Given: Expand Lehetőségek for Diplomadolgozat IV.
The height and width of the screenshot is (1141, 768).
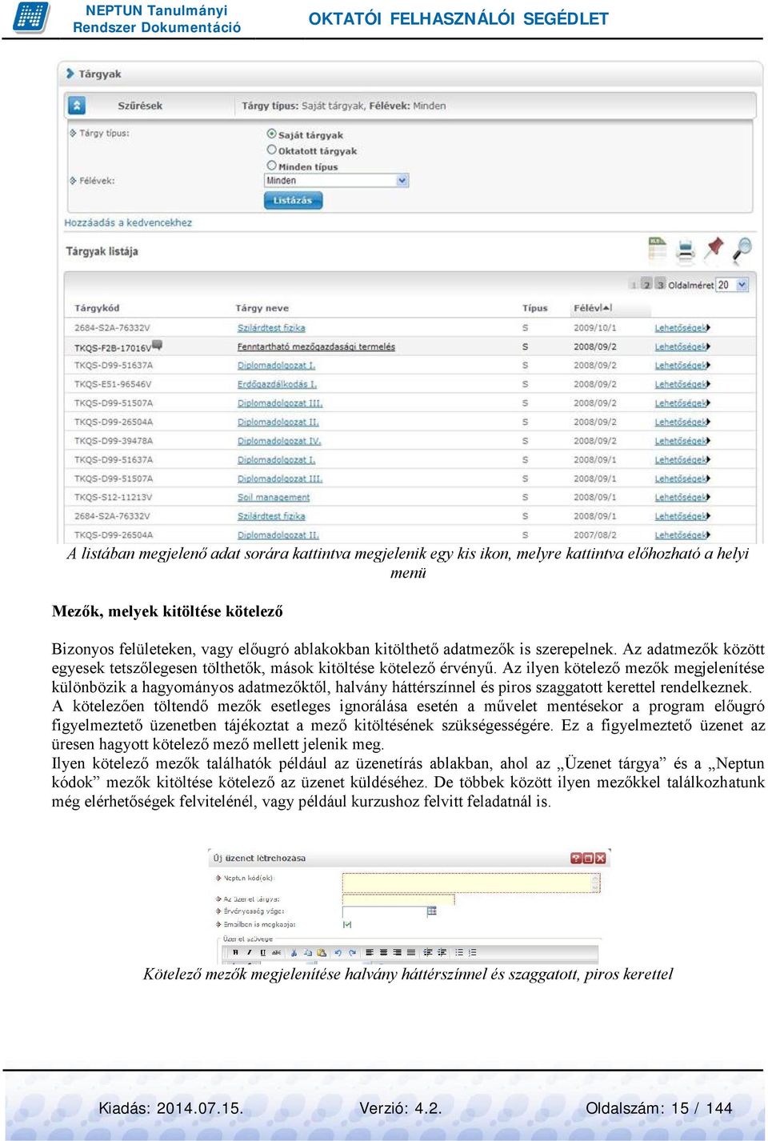Looking at the screenshot, I should pyautogui.click(x=682, y=441).
